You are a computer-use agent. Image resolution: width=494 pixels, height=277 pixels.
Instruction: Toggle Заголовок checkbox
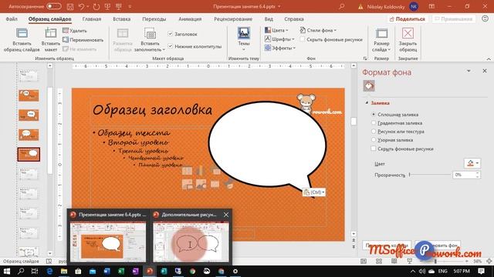(170, 34)
